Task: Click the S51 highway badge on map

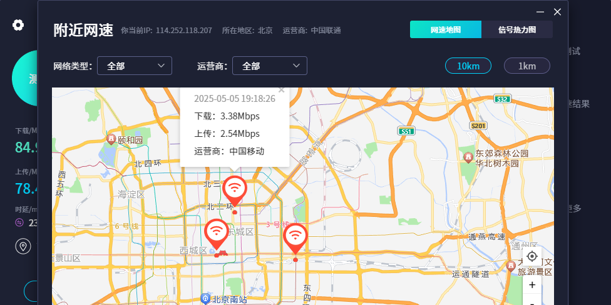Action: (x=406, y=131)
